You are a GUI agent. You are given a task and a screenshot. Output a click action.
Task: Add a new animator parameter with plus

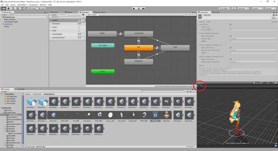tap(84, 17)
